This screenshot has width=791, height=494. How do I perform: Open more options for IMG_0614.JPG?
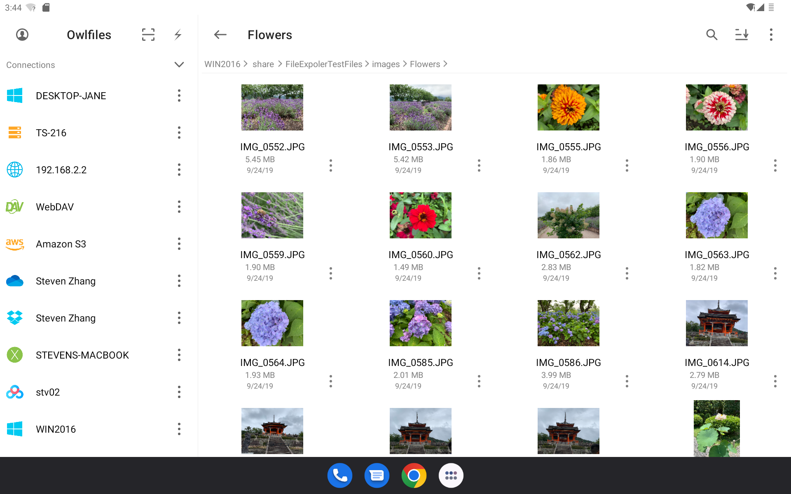[775, 381]
